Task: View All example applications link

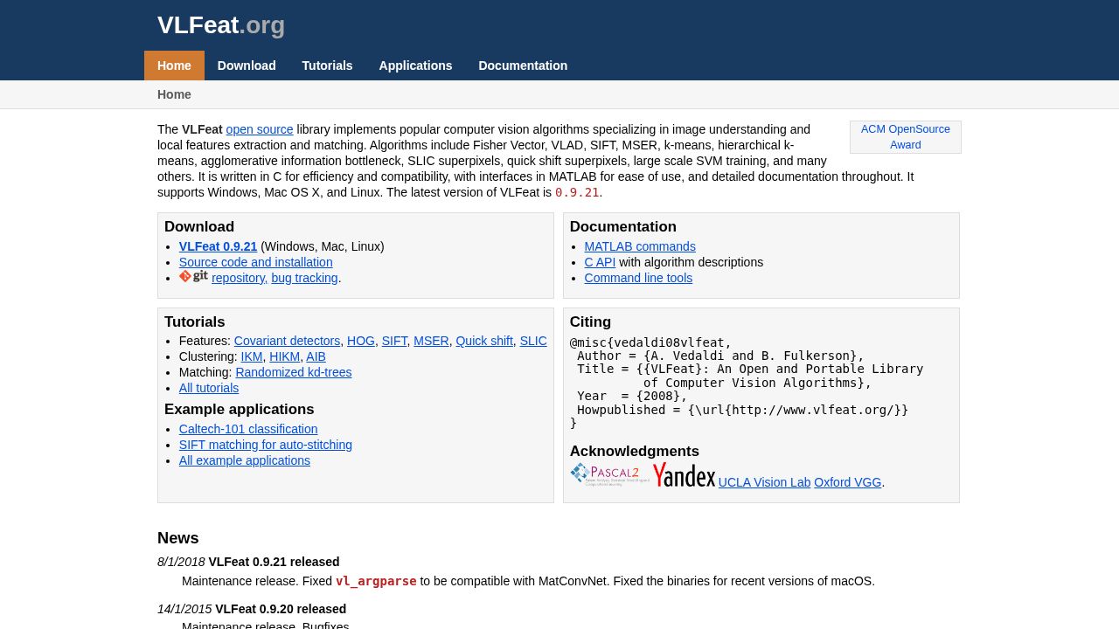Action: [245, 460]
